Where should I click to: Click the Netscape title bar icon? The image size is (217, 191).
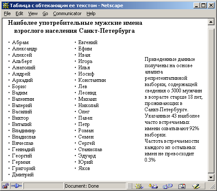[5, 5]
